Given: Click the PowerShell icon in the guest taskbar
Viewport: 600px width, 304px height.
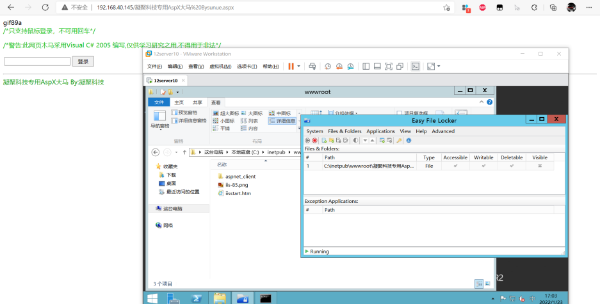Looking at the screenshot, I should (x=197, y=298).
